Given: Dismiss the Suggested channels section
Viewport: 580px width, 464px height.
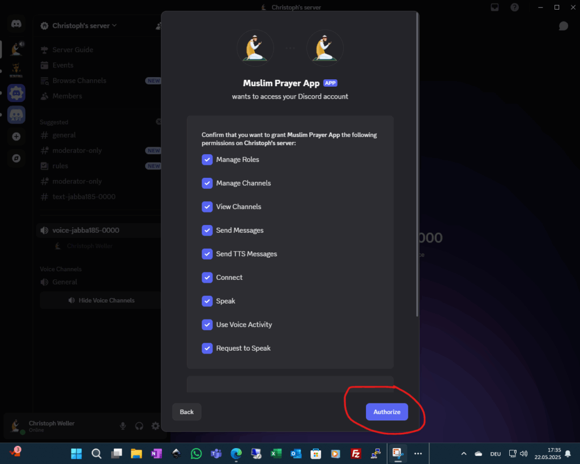Looking at the screenshot, I should (x=159, y=122).
